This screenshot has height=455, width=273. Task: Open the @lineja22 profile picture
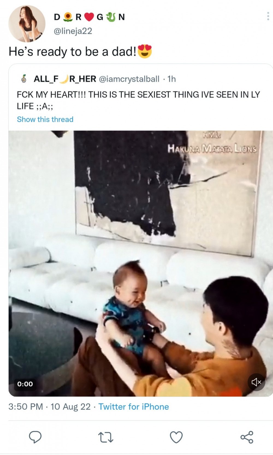tap(27, 24)
